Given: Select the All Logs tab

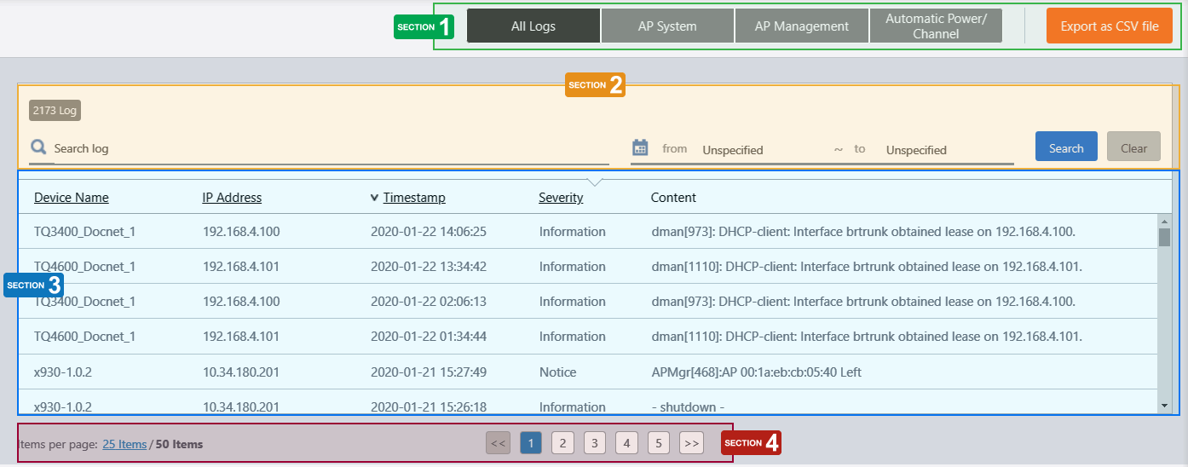Looking at the screenshot, I should (x=533, y=26).
